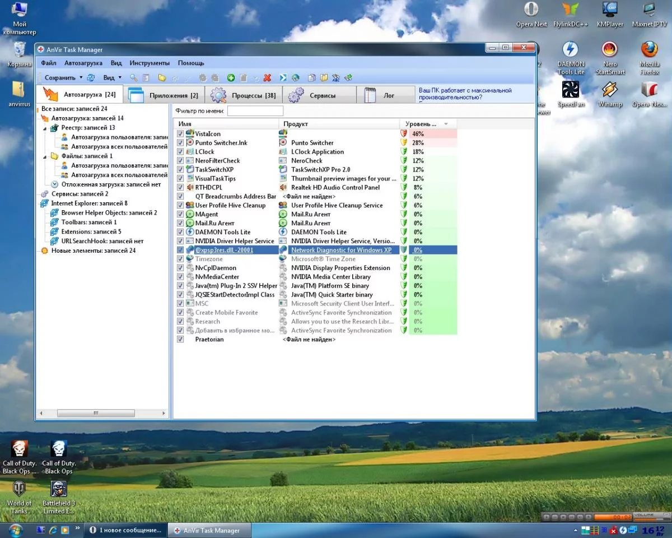Toggle the NvCplDaemon checkbox
Image resolution: width=672 pixels, height=538 pixels.
point(180,268)
